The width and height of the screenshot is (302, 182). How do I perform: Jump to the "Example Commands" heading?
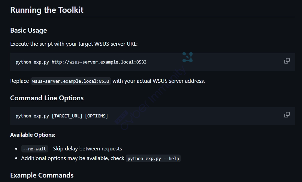click(x=42, y=175)
